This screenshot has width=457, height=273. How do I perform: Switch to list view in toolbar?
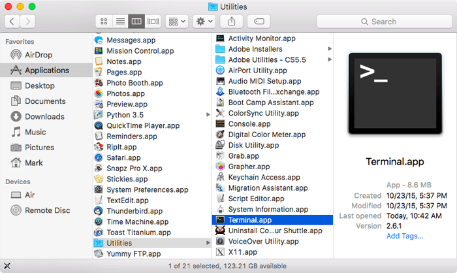tap(120, 22)
